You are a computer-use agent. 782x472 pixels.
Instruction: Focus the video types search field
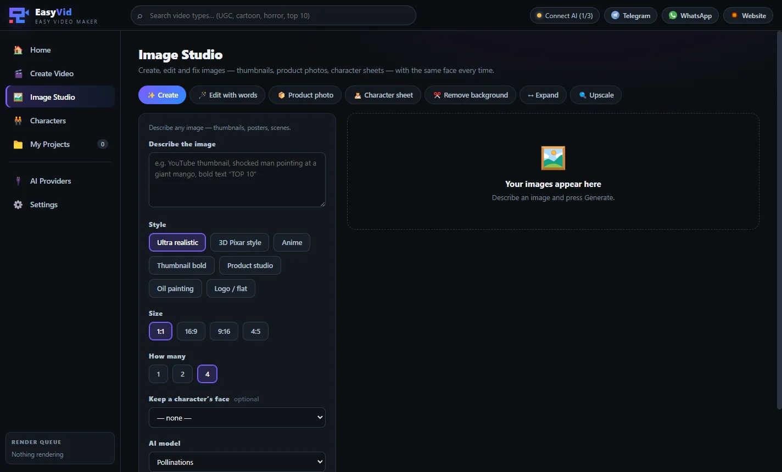(273, 15)
